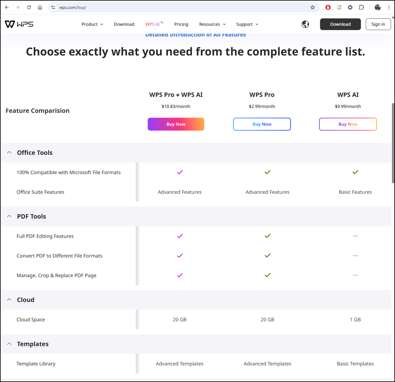395x382 pixels.
Task: Click the page vertical scrollbar
Action: [393, 143]
